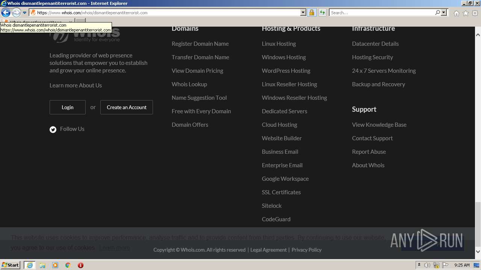Open the Tools gear icon
Screen dimensions: 481x270
click(x=475, y=13)
